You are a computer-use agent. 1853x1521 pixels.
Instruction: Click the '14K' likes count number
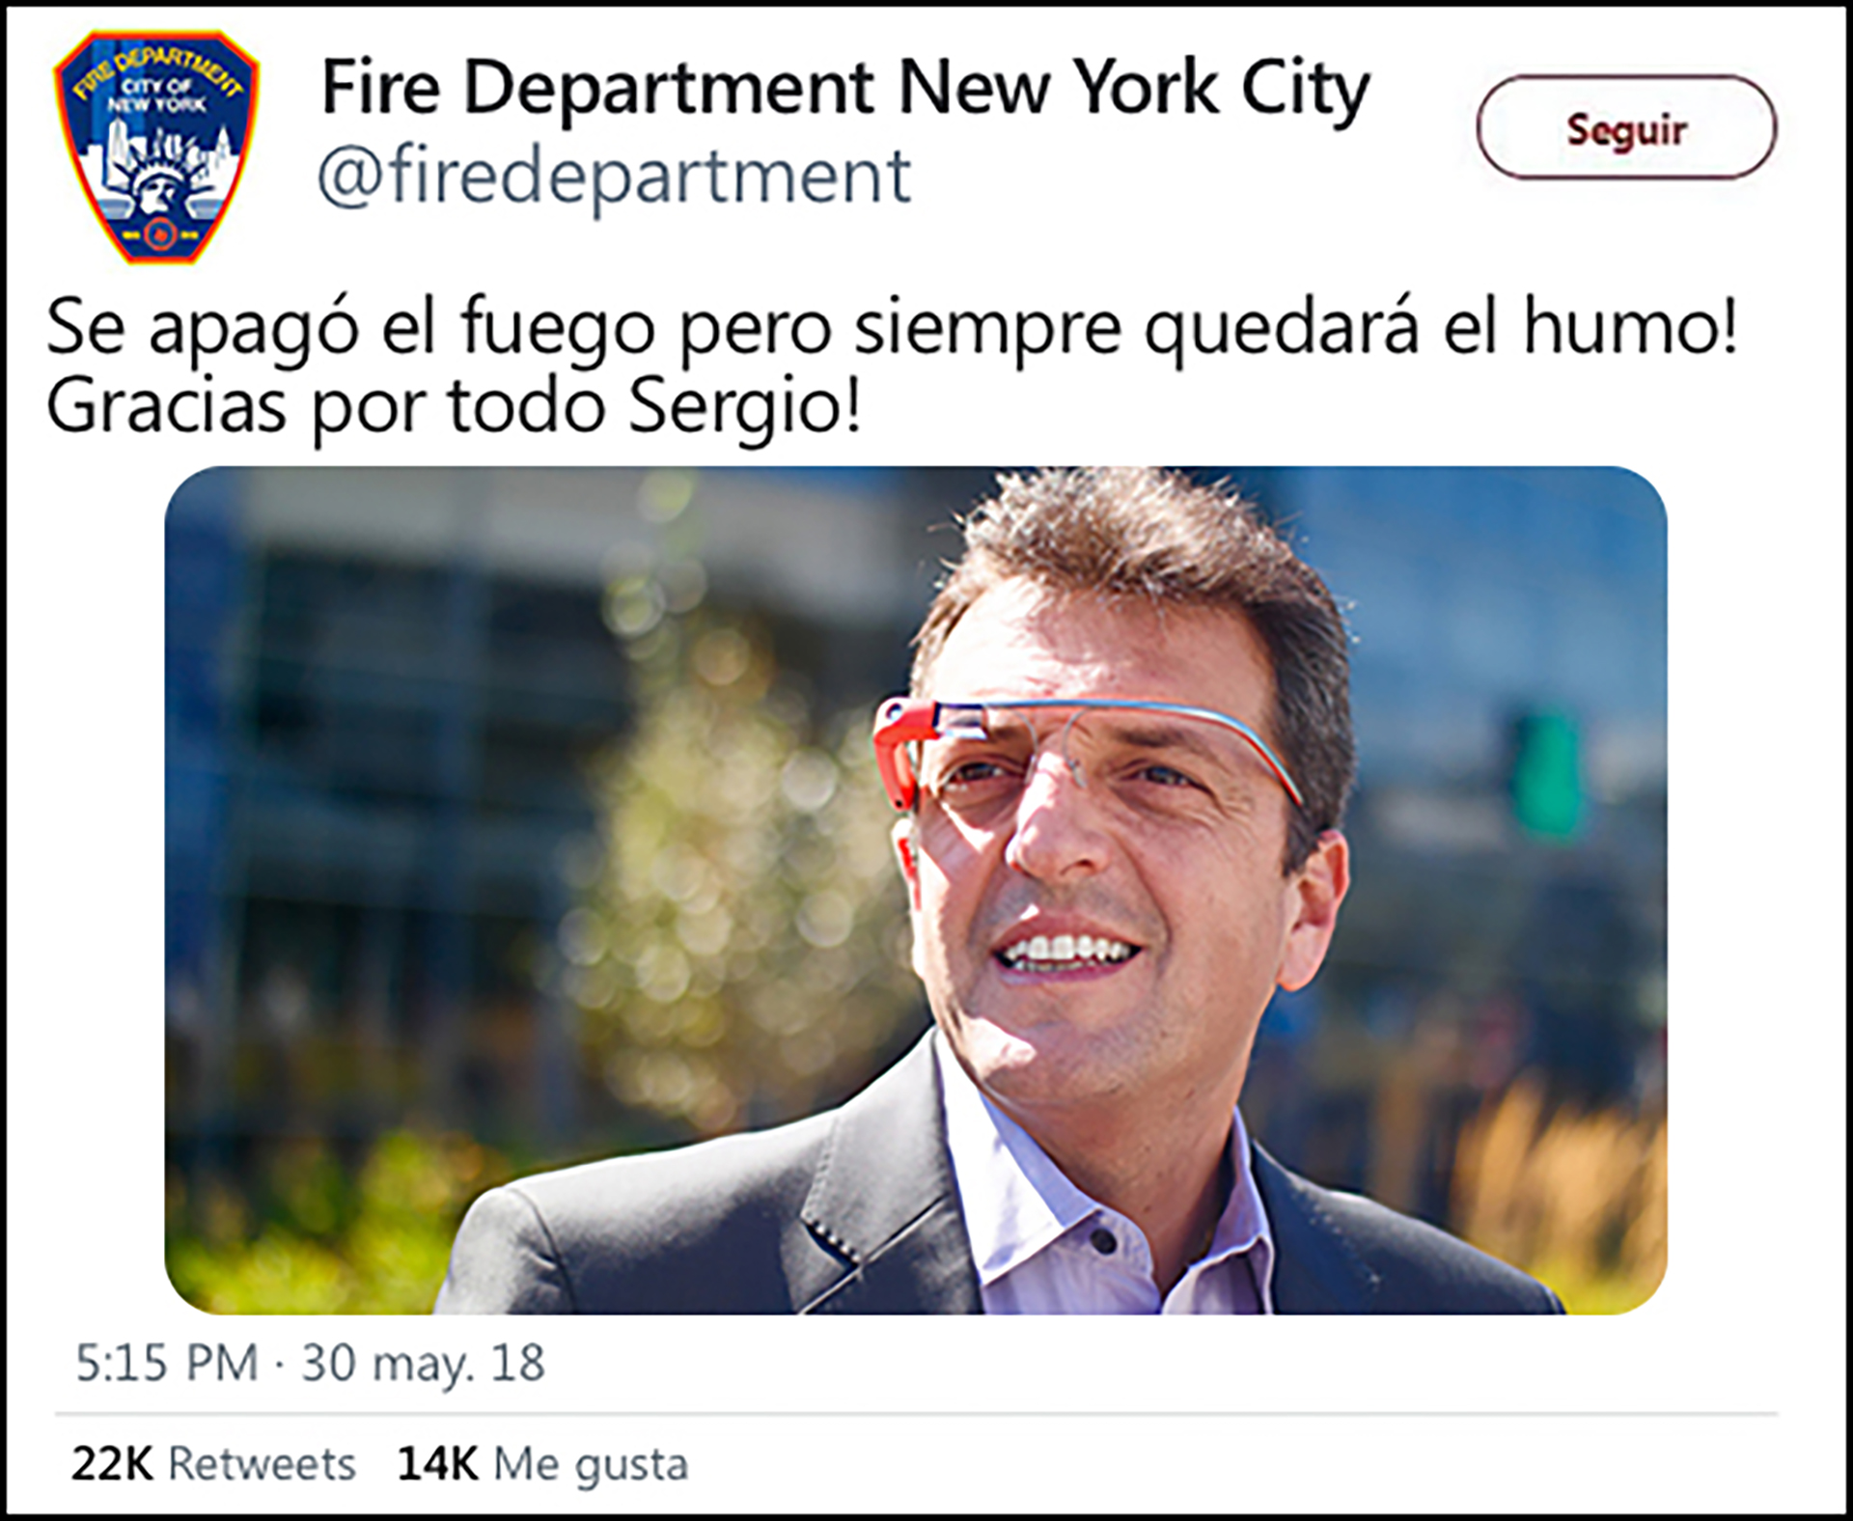(437, 1464)
